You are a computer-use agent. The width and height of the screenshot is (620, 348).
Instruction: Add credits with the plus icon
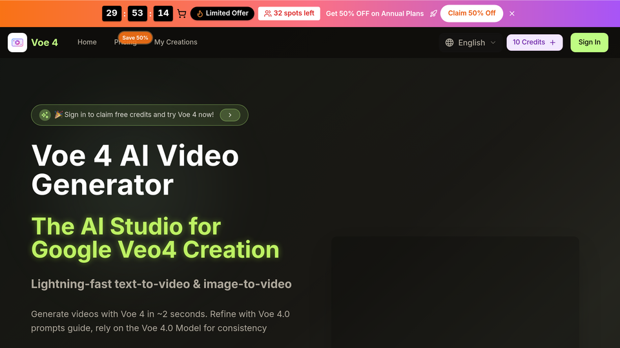(x=553, y=43)
